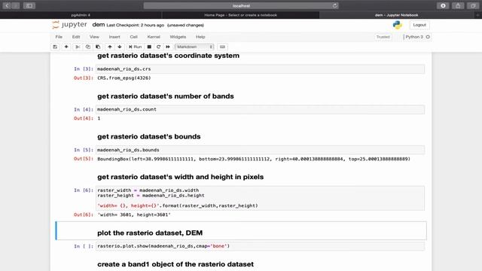Image resolution: width=482 pixels, height=271 pixels.
Task: Click output 'width= 3601, height=3601'
Action: point(134,215)
